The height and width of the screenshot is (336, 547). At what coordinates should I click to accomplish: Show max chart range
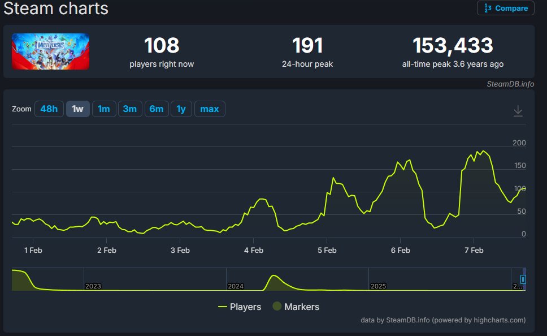[x=210, y=109]
